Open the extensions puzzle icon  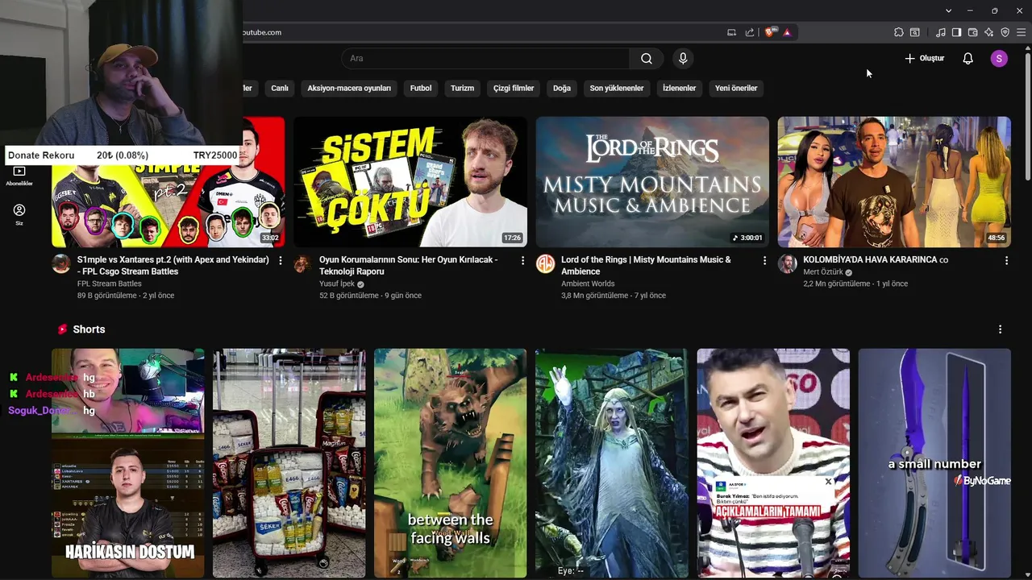coord(899,32)
